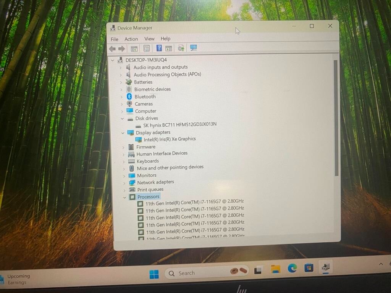Expand Audio inputs and outputs
Viewport: 391px width, 293px height.
[x=121, y=68]
